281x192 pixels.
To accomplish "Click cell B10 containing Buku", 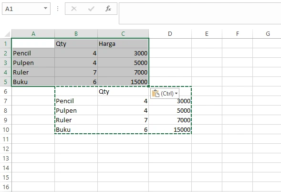I will click(76, 129).
